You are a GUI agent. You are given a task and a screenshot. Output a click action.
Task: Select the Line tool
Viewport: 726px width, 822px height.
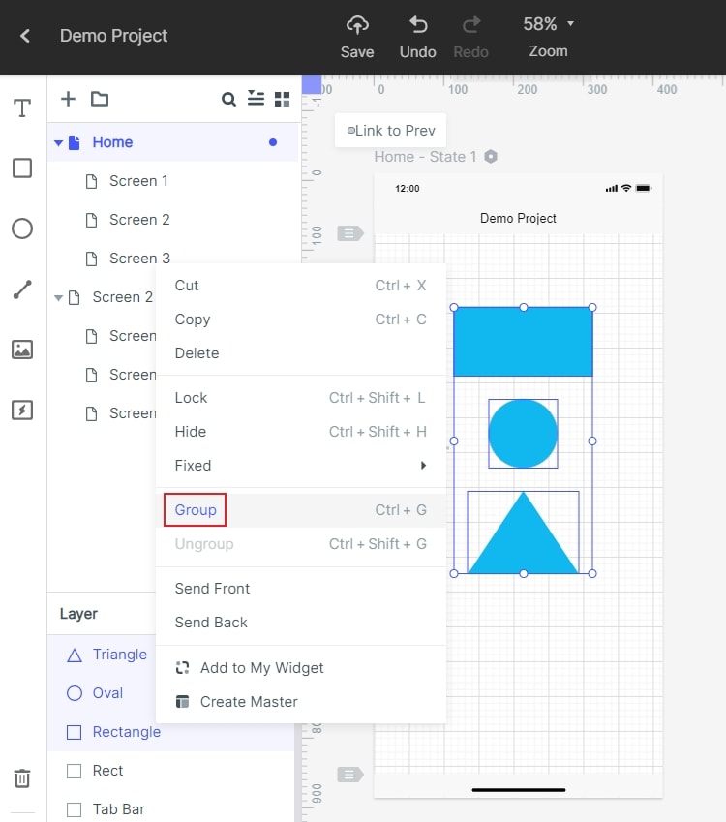point(22,289)
